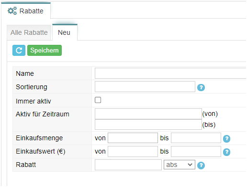Select the Aktiv für Zeitraum (von) field
Screen dimensions: 247x187
[x=148, y=114]
